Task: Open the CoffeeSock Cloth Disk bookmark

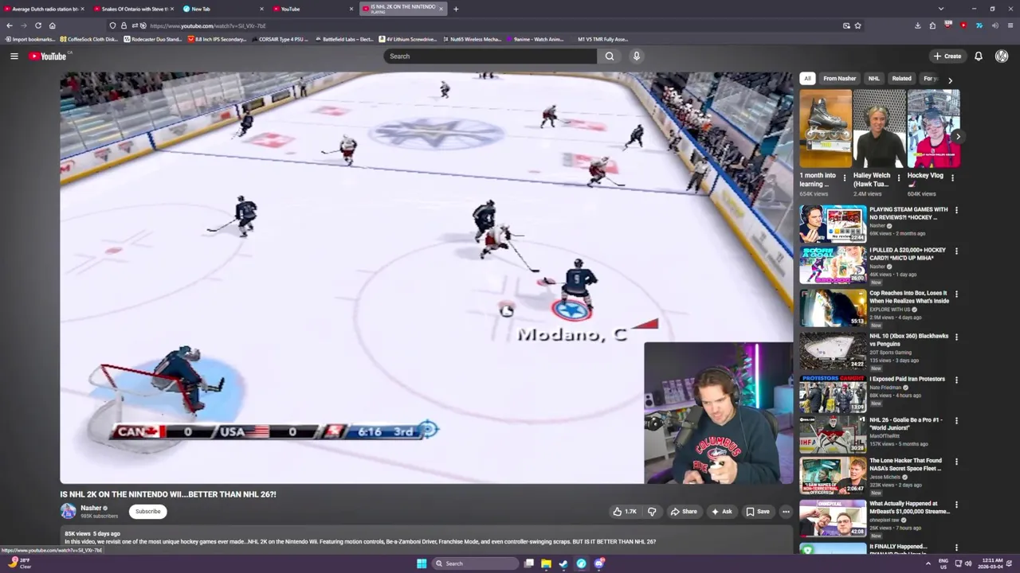Action: [x=88, y=39]
